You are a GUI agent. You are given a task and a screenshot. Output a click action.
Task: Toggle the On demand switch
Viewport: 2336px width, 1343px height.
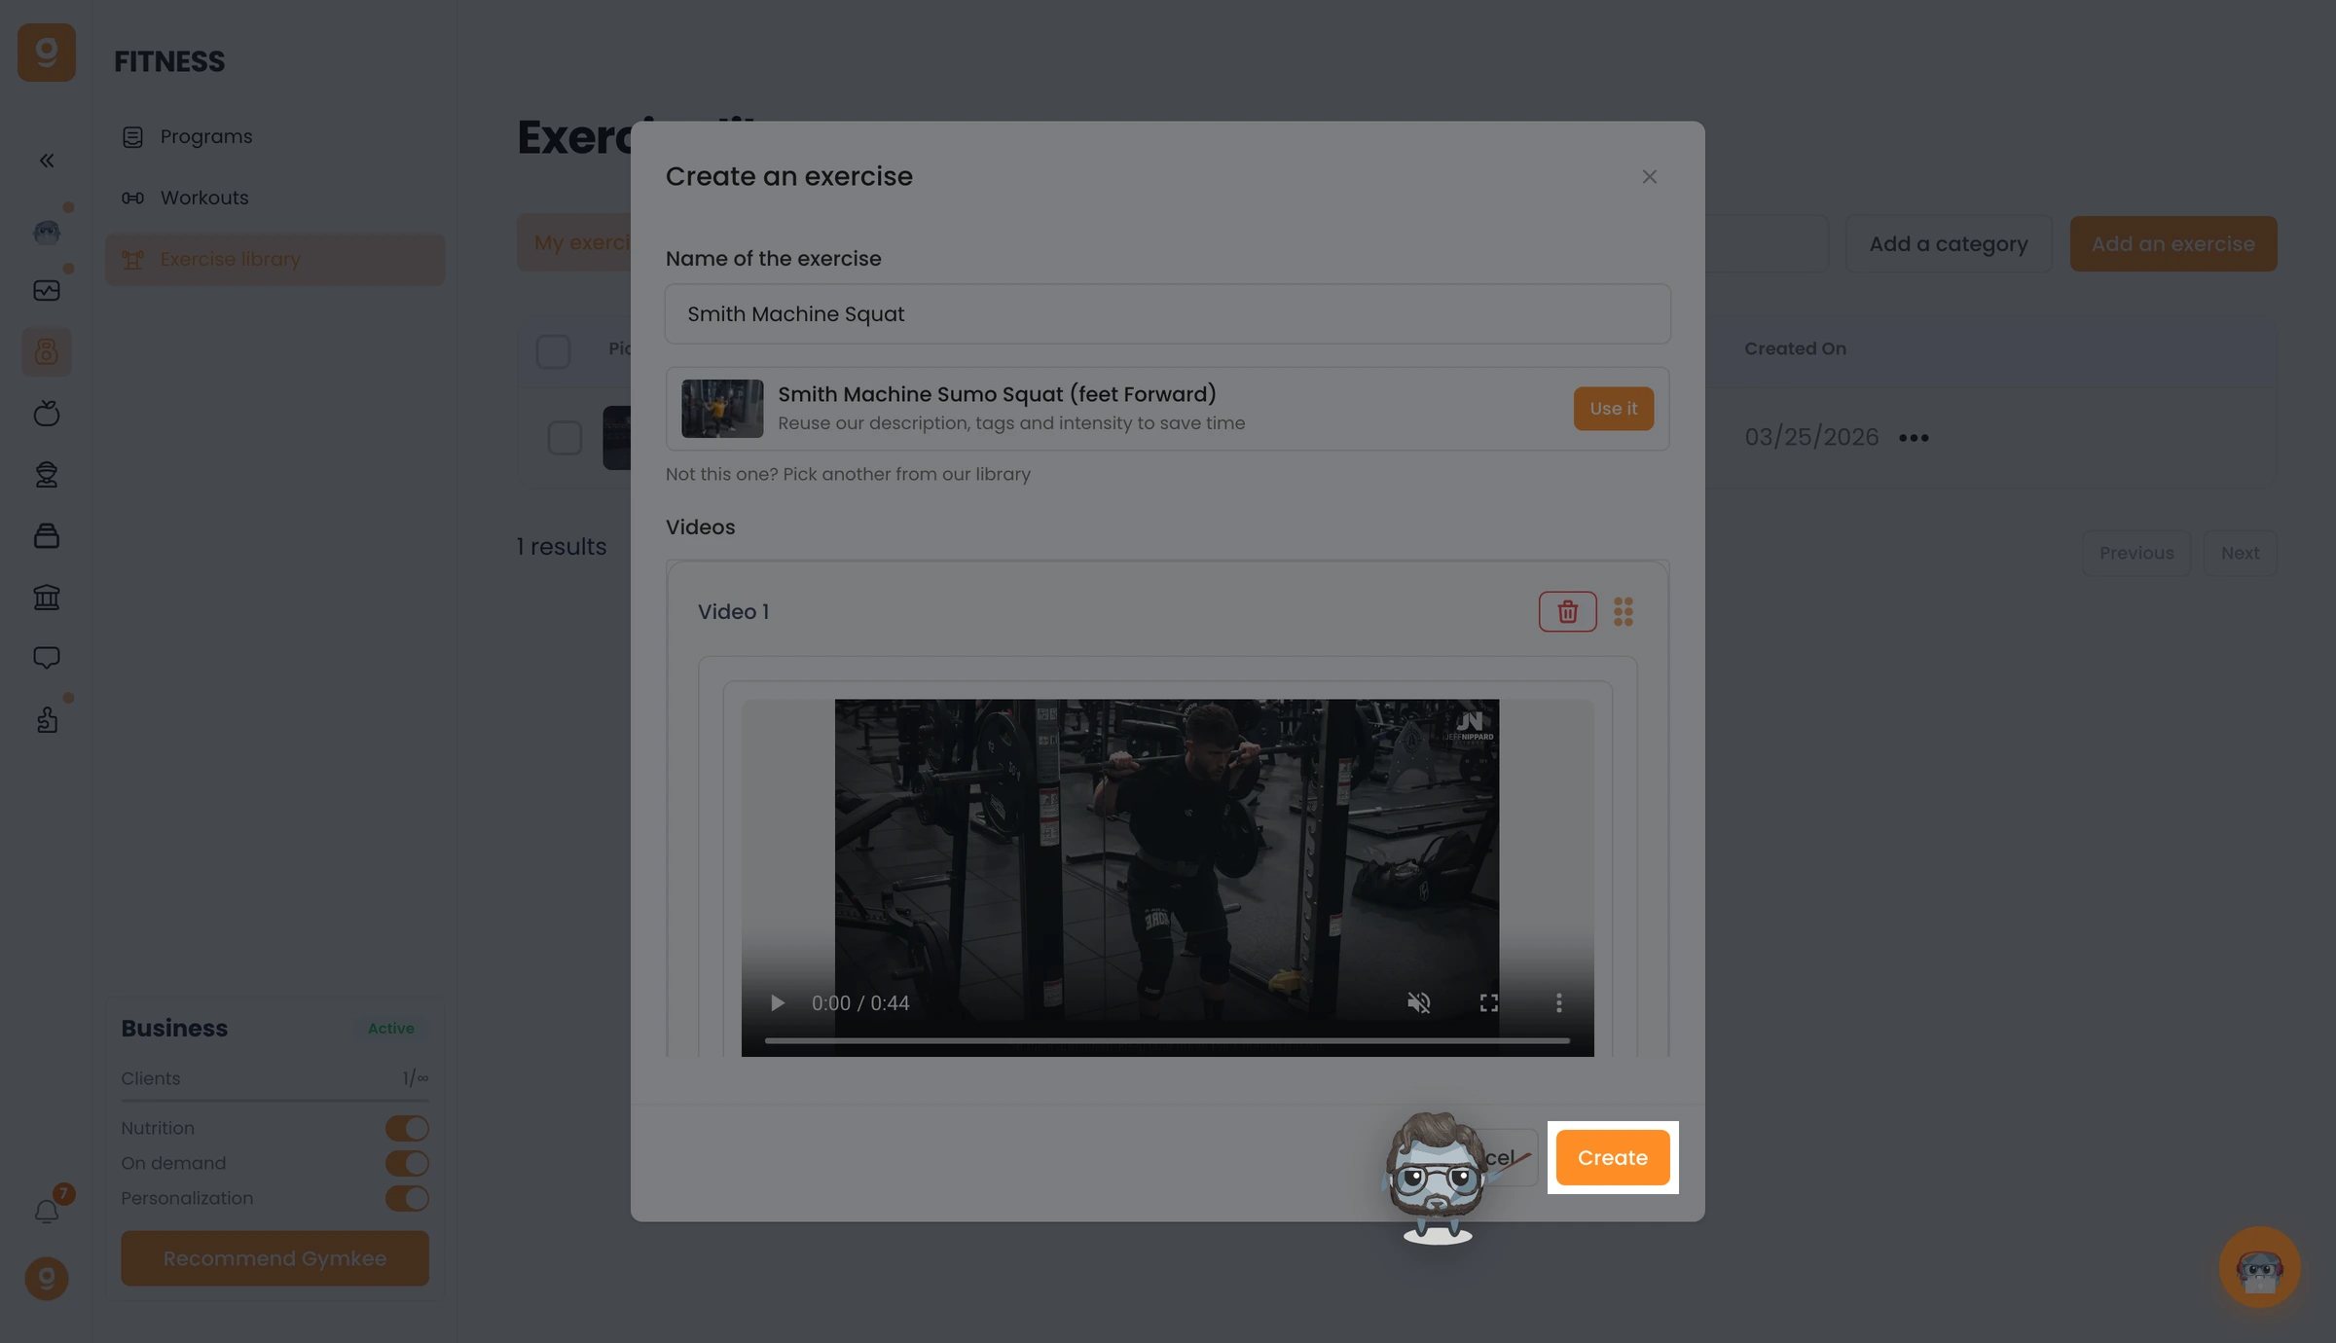point(407,1163)
